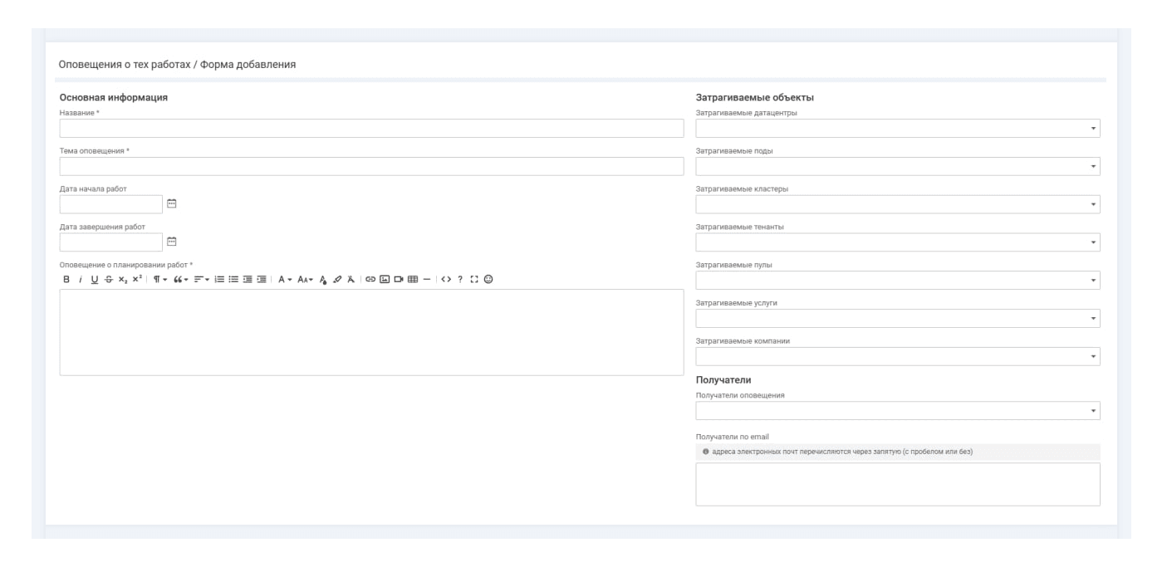The height and width of the screenshot is (567, 1167).
Task: Click the Получатели по email text area
Action: [897, 484]
